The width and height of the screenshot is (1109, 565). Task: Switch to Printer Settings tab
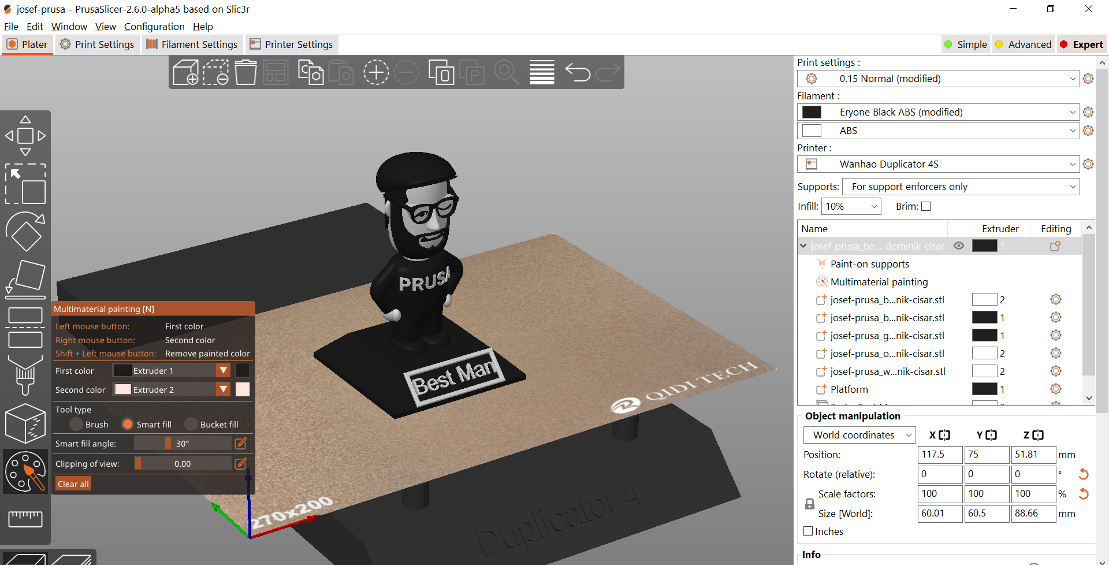coord(291,44)
